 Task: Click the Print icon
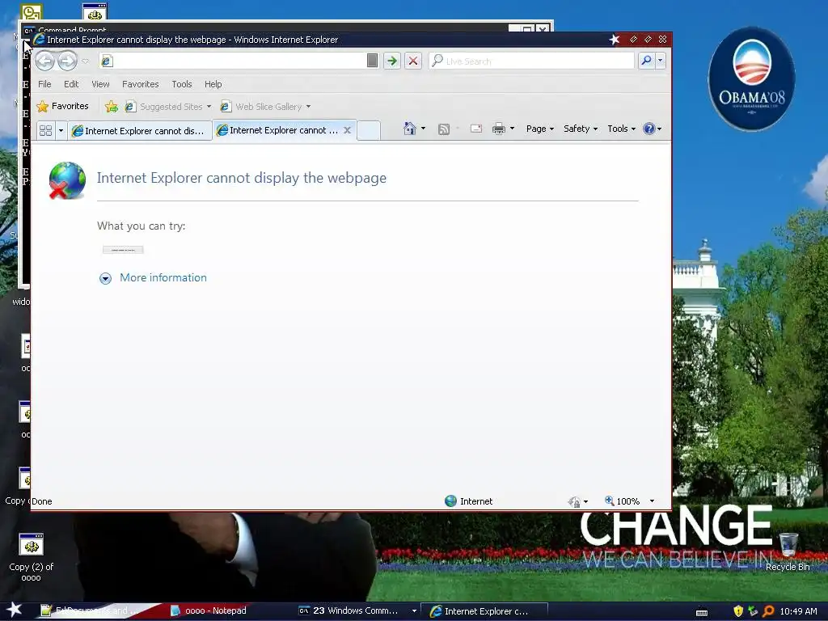pyautogui.click(x=498, y=129)
